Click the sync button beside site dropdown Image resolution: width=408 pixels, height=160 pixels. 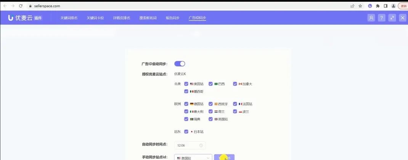[x=224, y=158]
